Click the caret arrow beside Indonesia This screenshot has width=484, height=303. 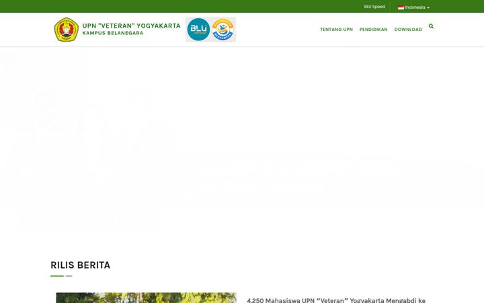coord(428,7)
